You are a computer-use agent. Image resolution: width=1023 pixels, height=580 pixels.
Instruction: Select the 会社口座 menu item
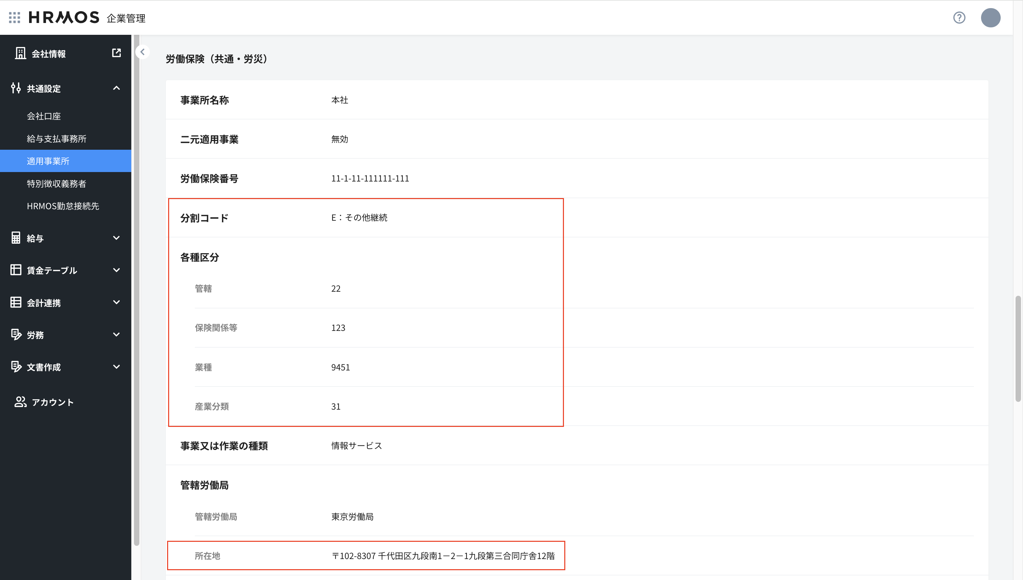[x=44, y=116]
